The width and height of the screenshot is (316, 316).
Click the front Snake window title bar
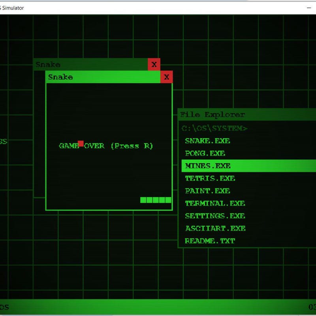pos(103,77)
